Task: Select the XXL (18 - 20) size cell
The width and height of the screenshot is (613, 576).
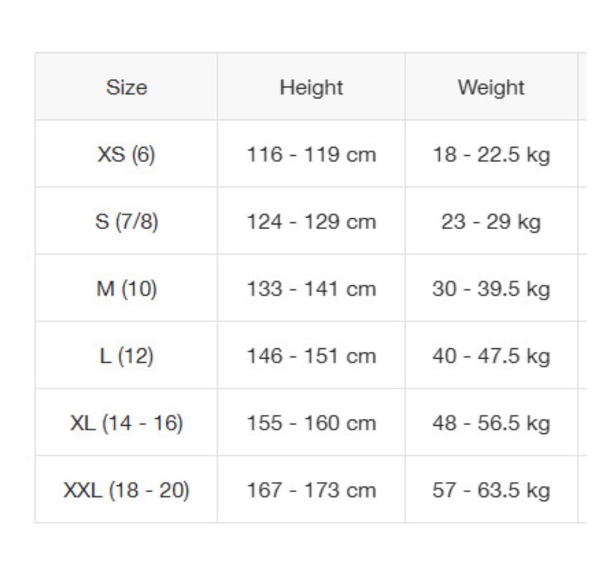Action: (x=126, y=490)
